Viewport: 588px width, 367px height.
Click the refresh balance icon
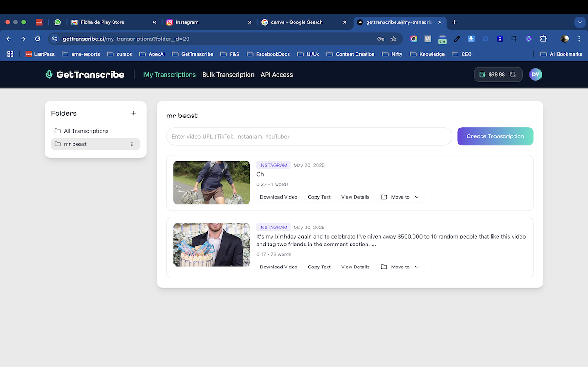coord(513,75)
